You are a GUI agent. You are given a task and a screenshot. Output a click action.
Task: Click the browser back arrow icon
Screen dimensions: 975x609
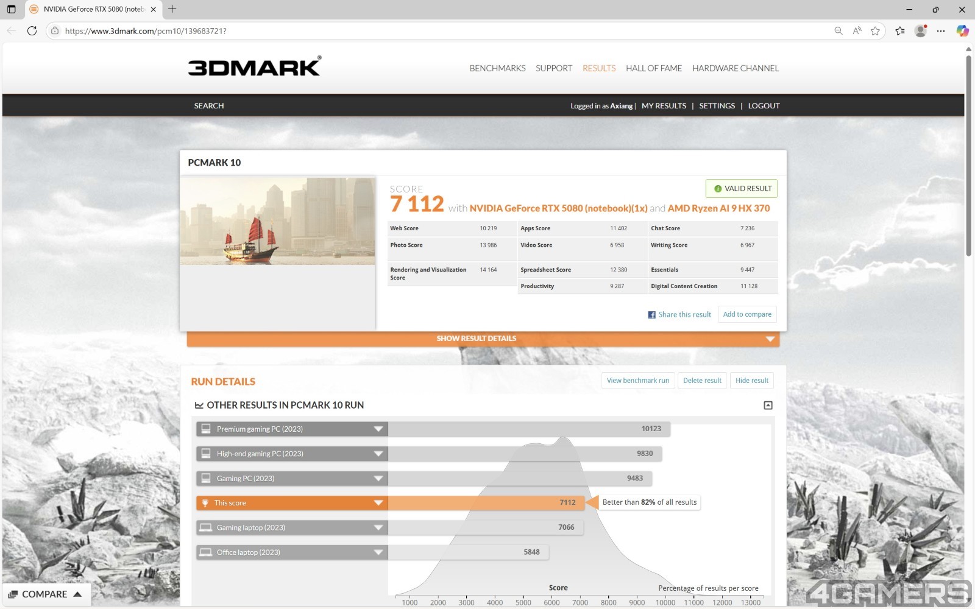click(x=11, y=31)
